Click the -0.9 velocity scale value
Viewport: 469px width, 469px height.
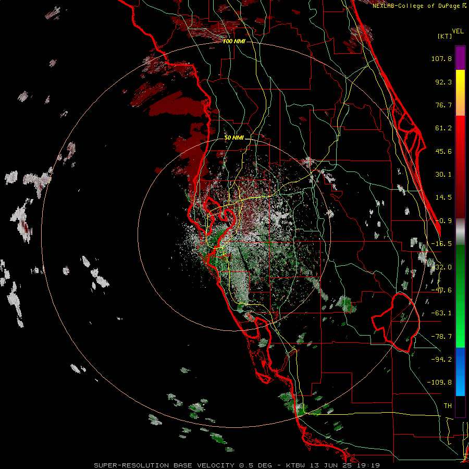click(443, 221)
